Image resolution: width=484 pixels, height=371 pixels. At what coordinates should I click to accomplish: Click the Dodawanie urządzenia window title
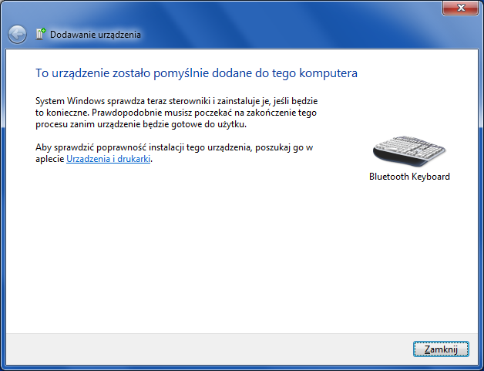(x=96, y=35)
